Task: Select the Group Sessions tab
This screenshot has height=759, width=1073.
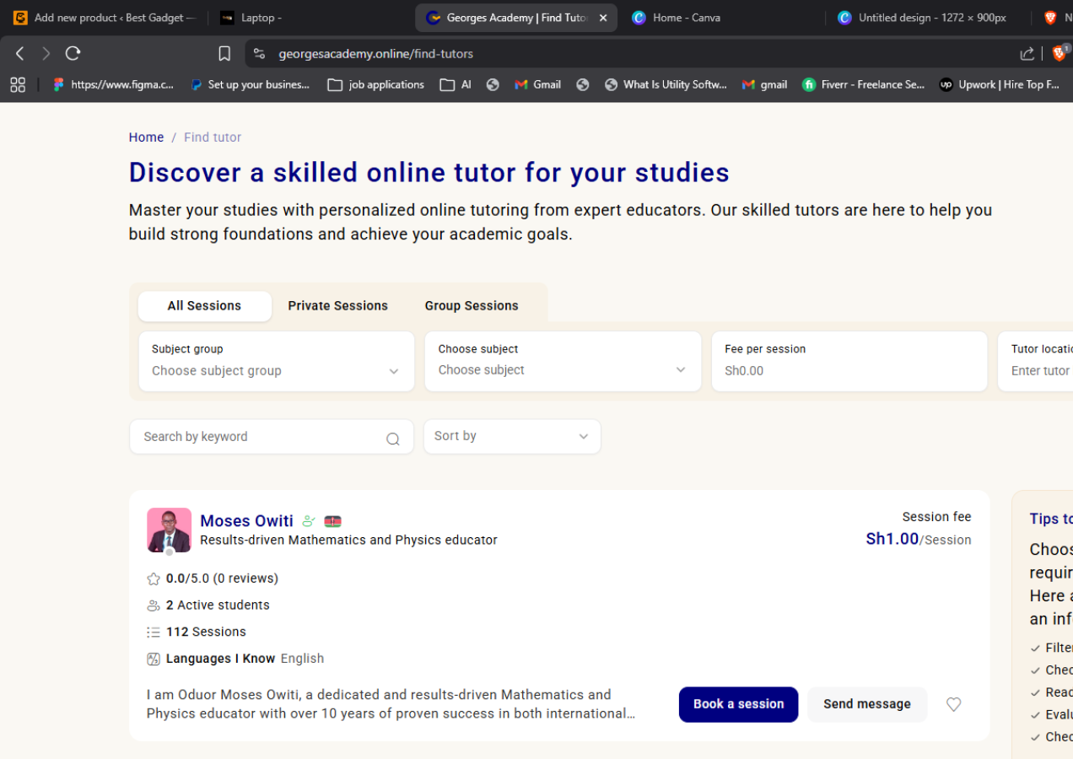Action: pos(472,305)
